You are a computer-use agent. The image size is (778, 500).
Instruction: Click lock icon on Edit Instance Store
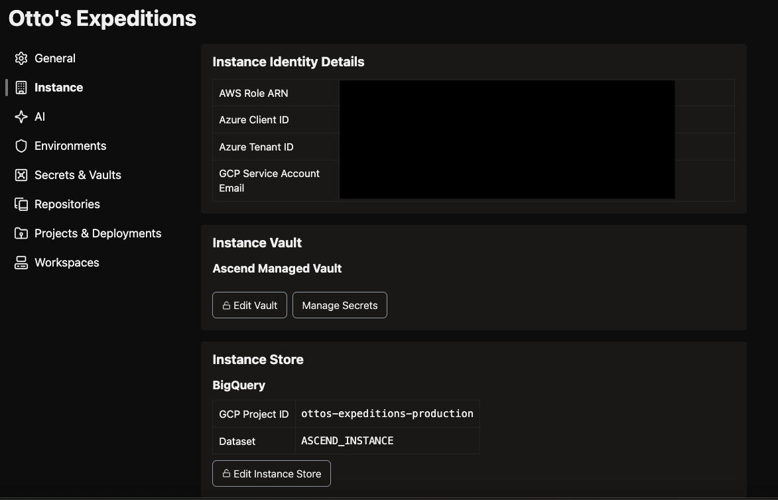pos(226,473)
